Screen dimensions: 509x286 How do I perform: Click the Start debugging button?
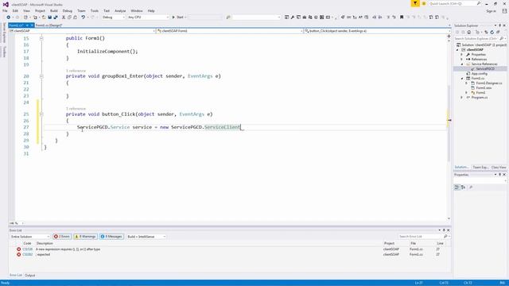click(x=179, y=17)
